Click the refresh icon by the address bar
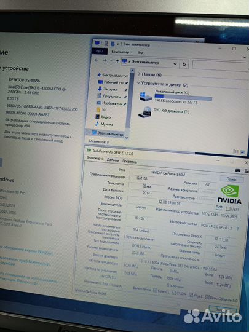The width and height of the screenshot is (249, 332). pyautogui.click(x=184, y=64)
